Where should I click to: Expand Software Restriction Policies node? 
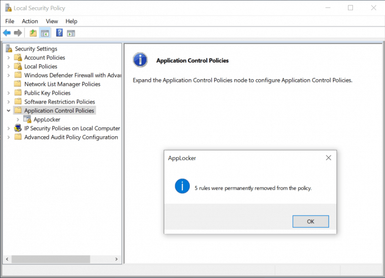point(9,102)
